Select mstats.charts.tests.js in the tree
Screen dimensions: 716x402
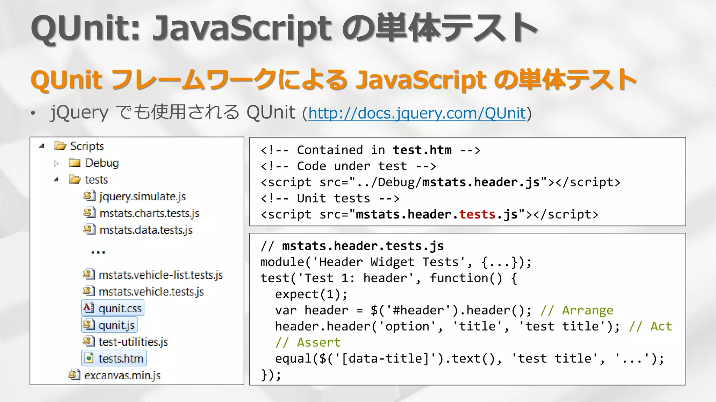[149, 213]
